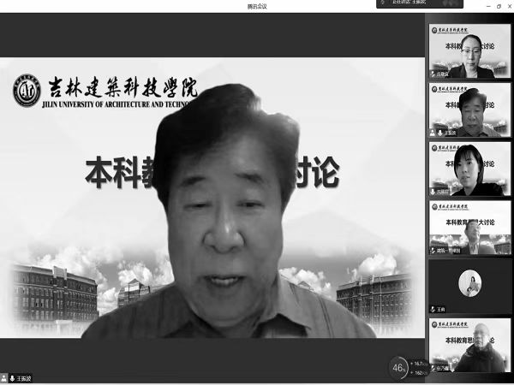Click mic icon on the standing man's thumbnail

coord(433,251)
